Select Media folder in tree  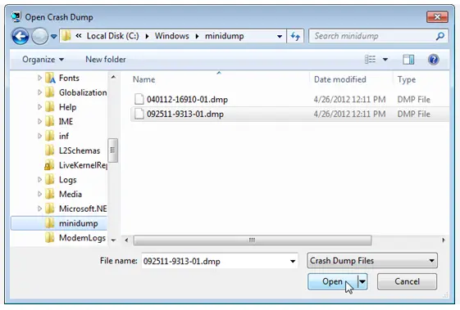[x=71, y=194]
